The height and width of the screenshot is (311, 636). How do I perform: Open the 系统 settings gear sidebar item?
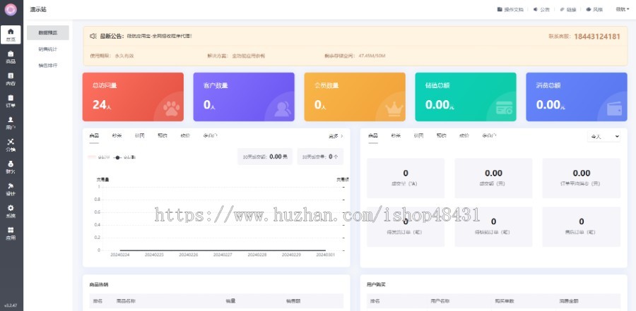tap(11, 211)
